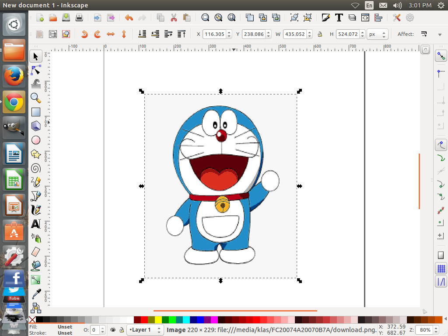
Task: Click the Print document icon
Action: point(79,18)
